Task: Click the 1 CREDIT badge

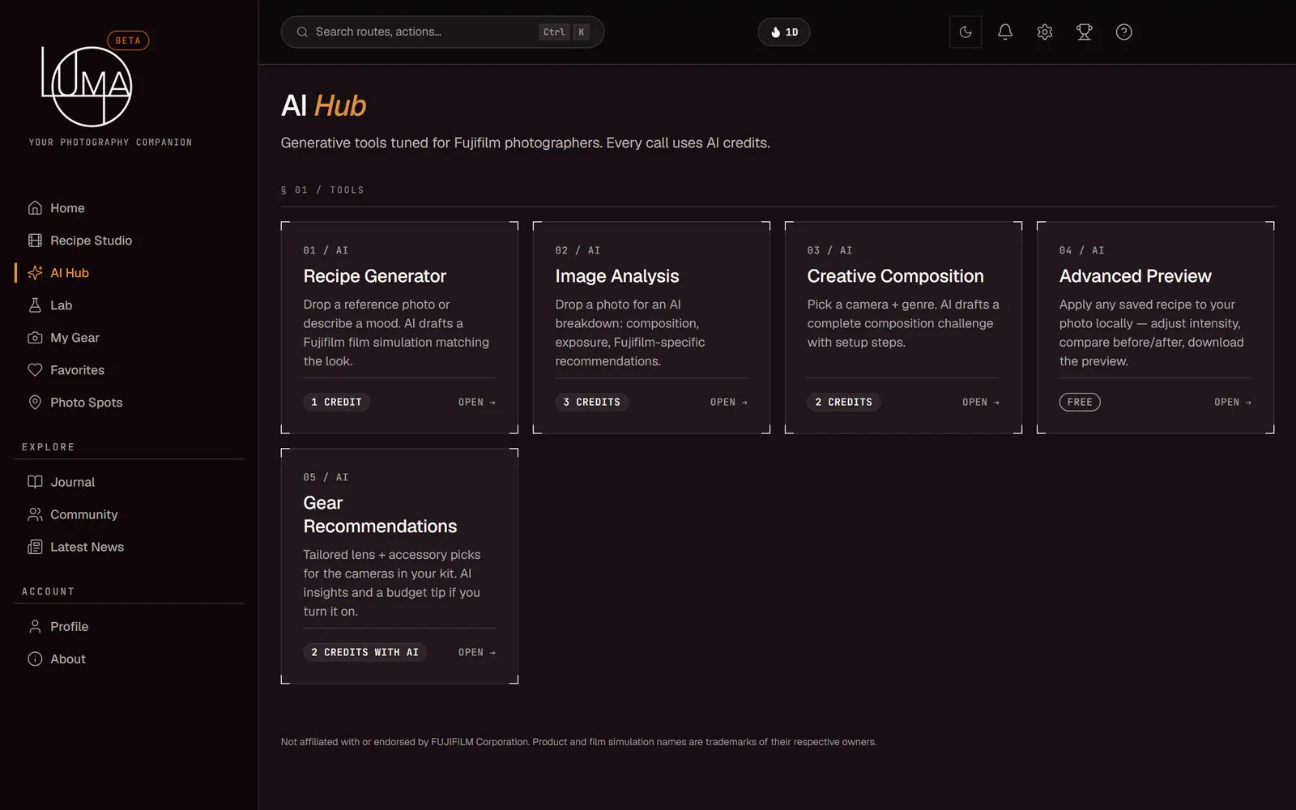Action: [337, 403]
